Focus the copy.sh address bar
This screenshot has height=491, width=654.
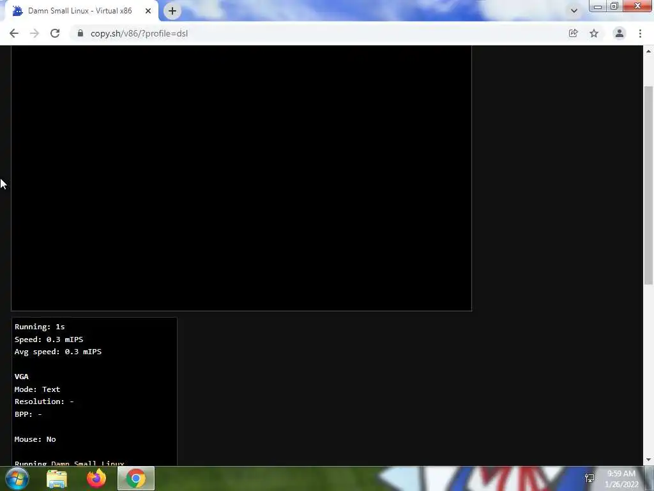(317, 33)
